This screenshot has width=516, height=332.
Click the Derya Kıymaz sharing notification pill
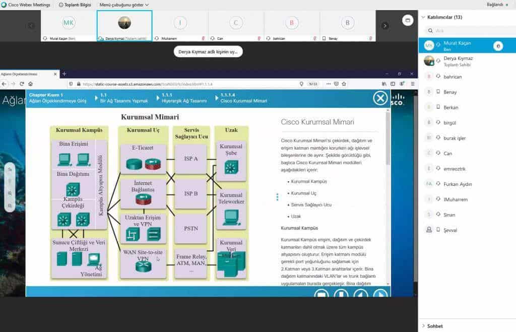pos(208,52)
